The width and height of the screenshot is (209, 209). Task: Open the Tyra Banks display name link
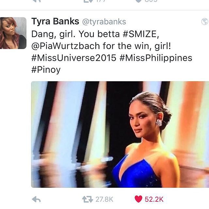pyautogui.click(x=55, y=21)
